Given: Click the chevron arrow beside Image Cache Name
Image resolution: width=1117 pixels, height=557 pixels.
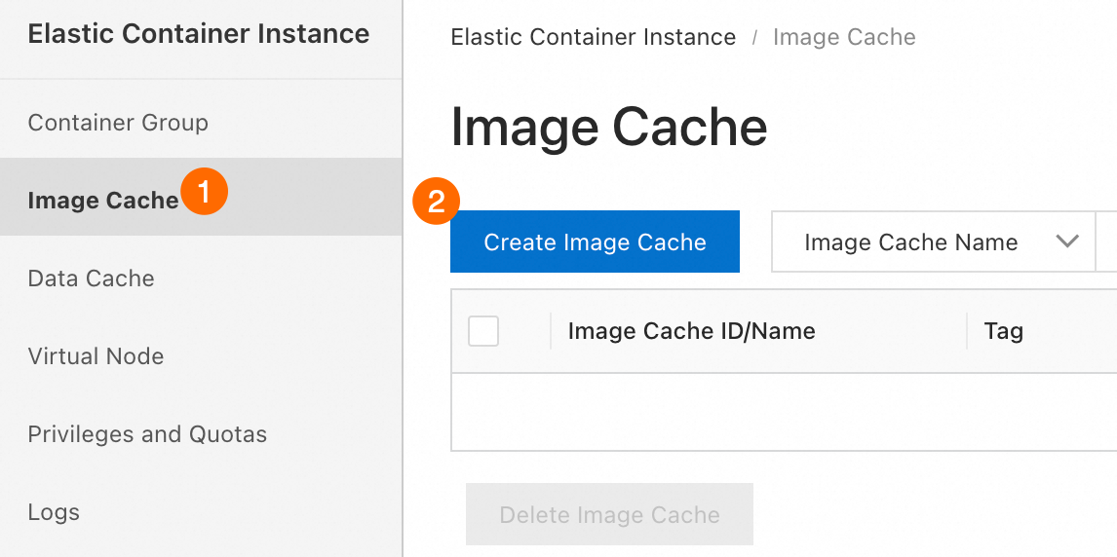Looking at the screenshot, I should point(1067,241).
